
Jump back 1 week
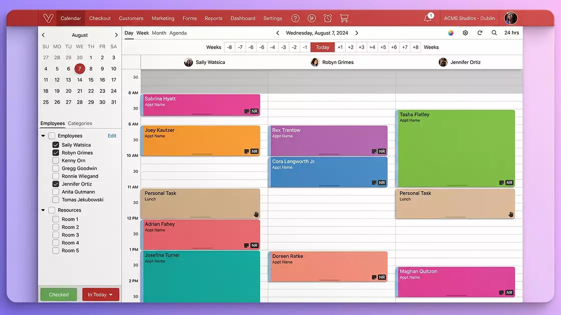pos(305,47)
